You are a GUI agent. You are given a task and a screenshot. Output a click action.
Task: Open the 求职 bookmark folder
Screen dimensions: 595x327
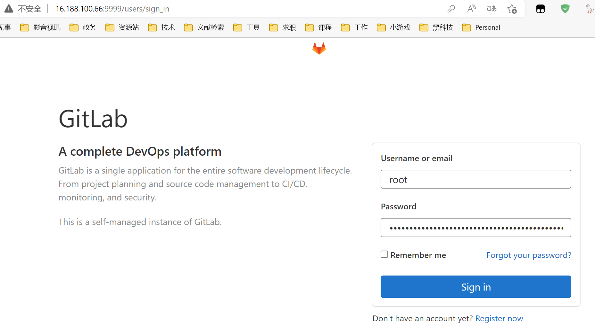283,27
